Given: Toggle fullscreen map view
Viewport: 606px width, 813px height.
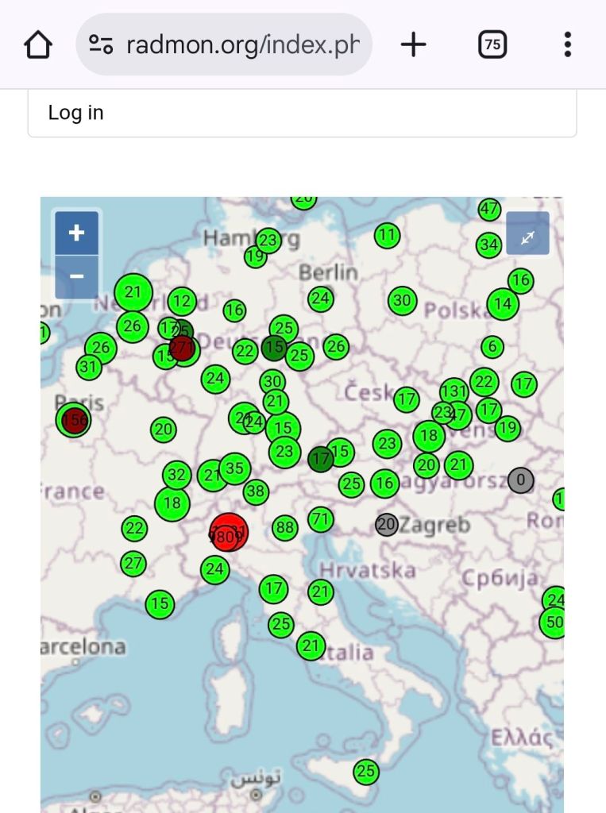Looking at the screenshot, I should pos(527,233).
